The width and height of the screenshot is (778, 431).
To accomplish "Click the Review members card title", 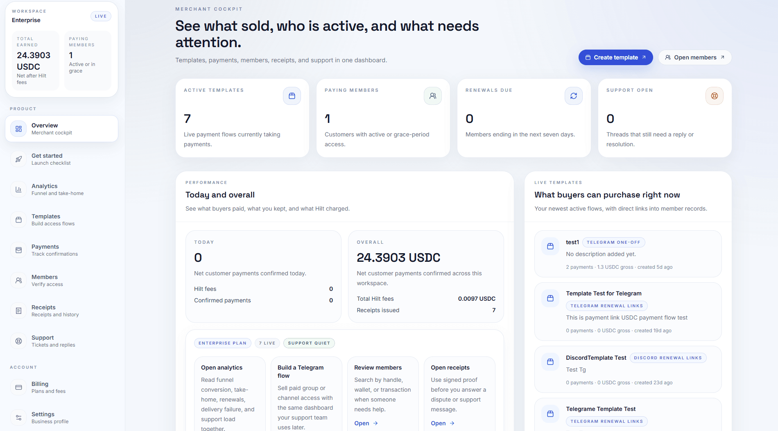I will (x=378, y=367).
